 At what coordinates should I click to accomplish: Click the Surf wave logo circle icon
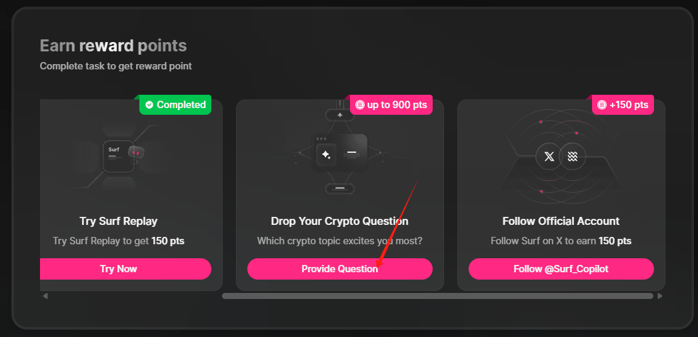[x=573, y=157]
